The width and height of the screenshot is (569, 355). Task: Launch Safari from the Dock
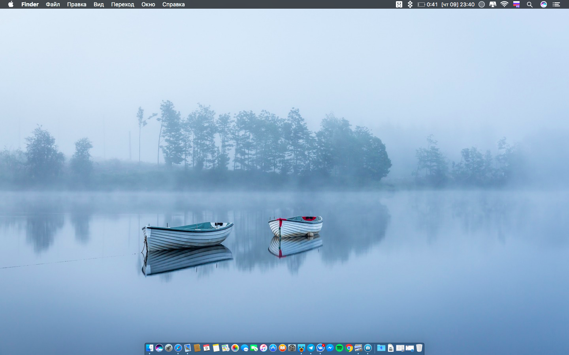pos(178,348)
